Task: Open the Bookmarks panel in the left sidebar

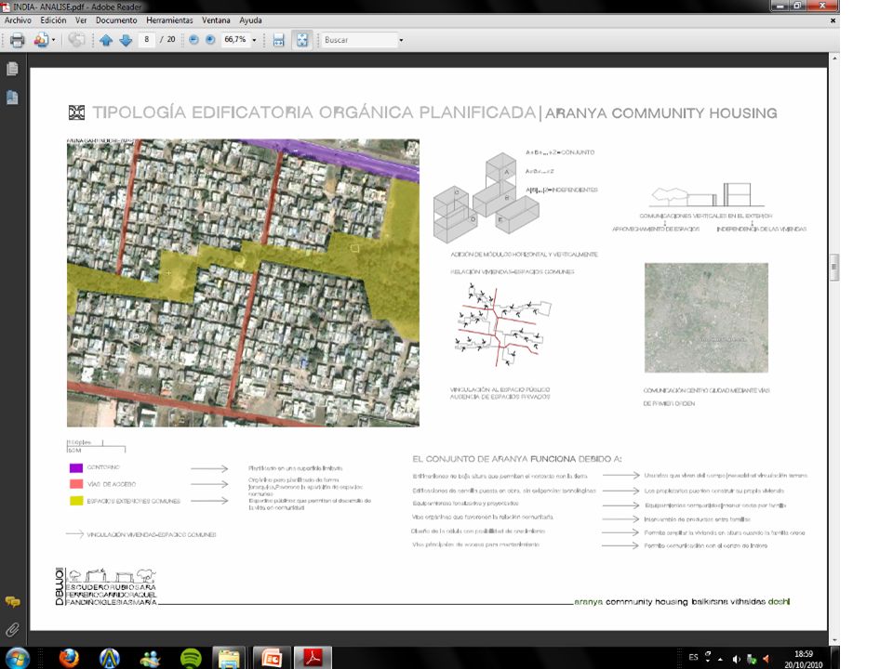Action: (12, 98)
